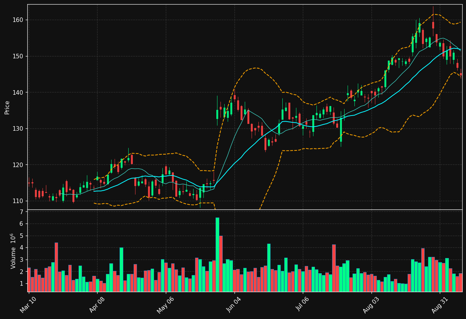Select the 140 price axis tick label
The height and width of the screenshot is (319, 466).
coord(19,92)
